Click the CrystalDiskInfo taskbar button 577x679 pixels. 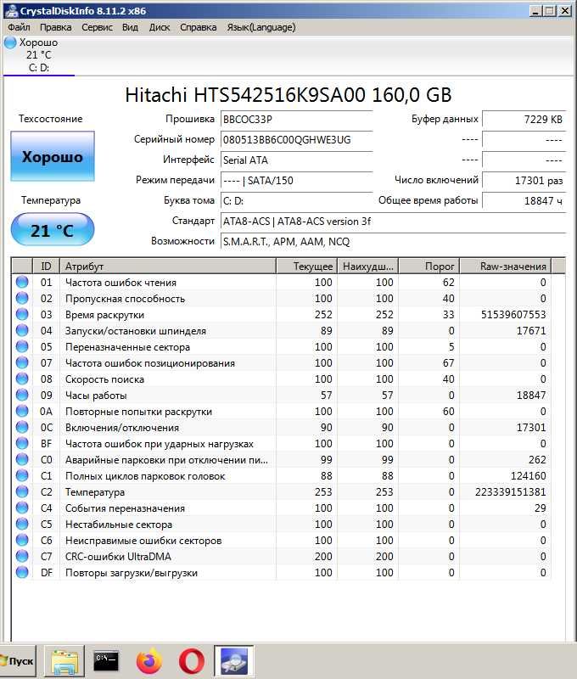pos(233,661)
